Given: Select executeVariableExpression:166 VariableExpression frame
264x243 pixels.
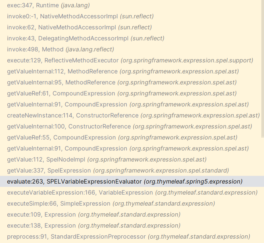Looking at the screenshot, I should coord(130,192).
